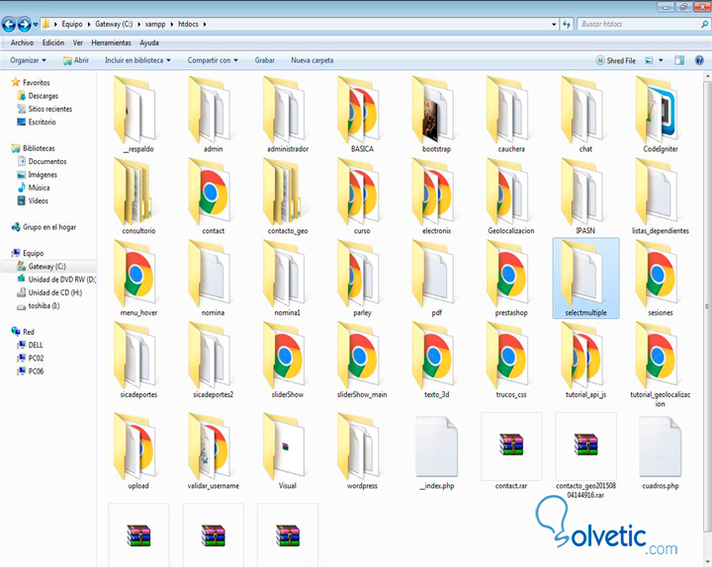This screenshot has height=568, width=712.
Task: Click the refresh button beside address bar
Action: 567,24
